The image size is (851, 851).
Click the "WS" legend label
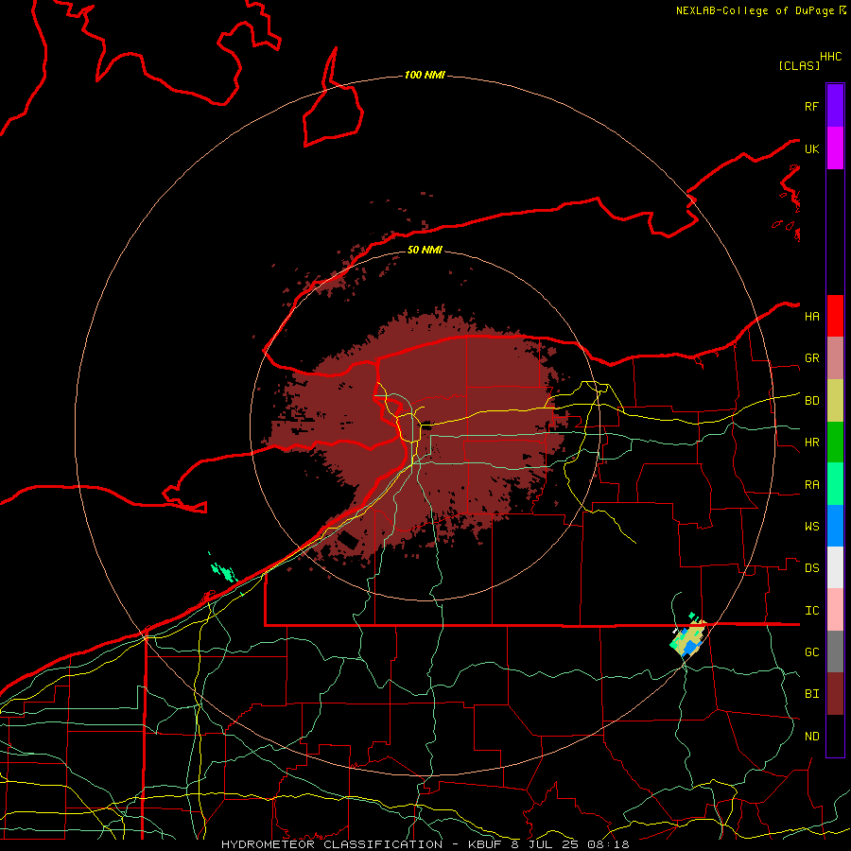click(811, 527)
